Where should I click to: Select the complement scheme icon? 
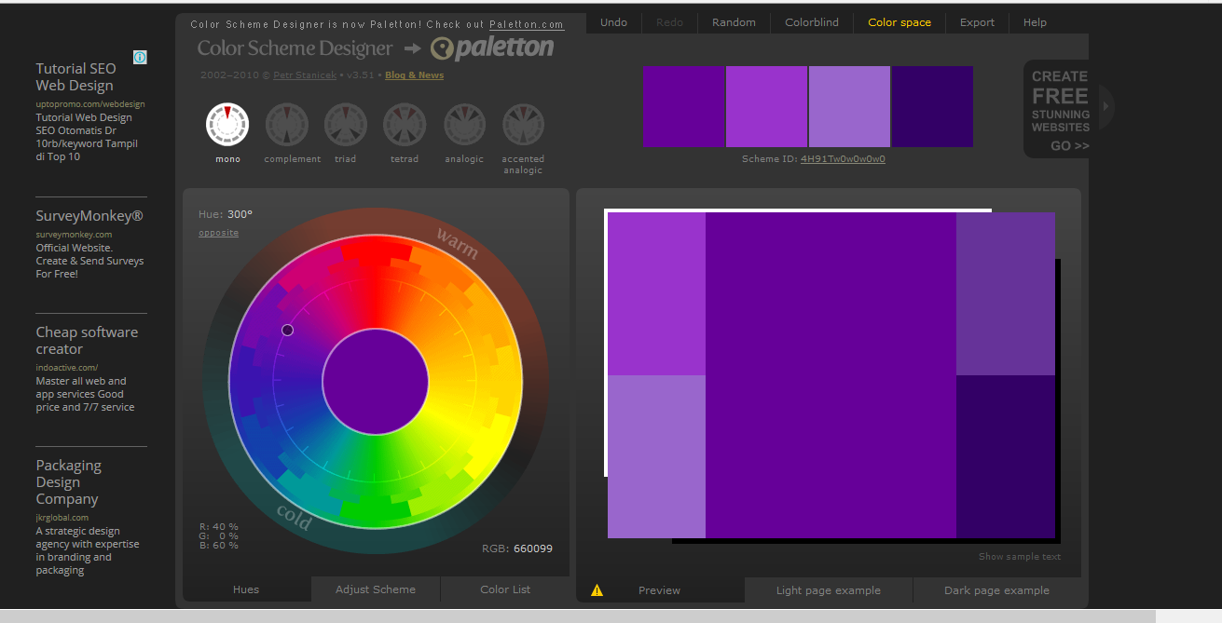(x=287, y=125)
